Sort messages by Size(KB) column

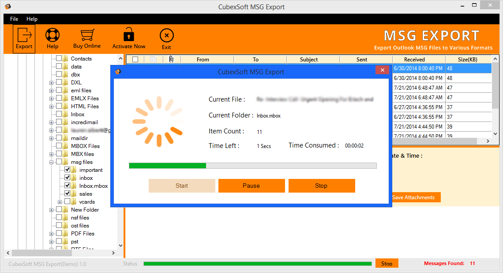pos(468,60)
